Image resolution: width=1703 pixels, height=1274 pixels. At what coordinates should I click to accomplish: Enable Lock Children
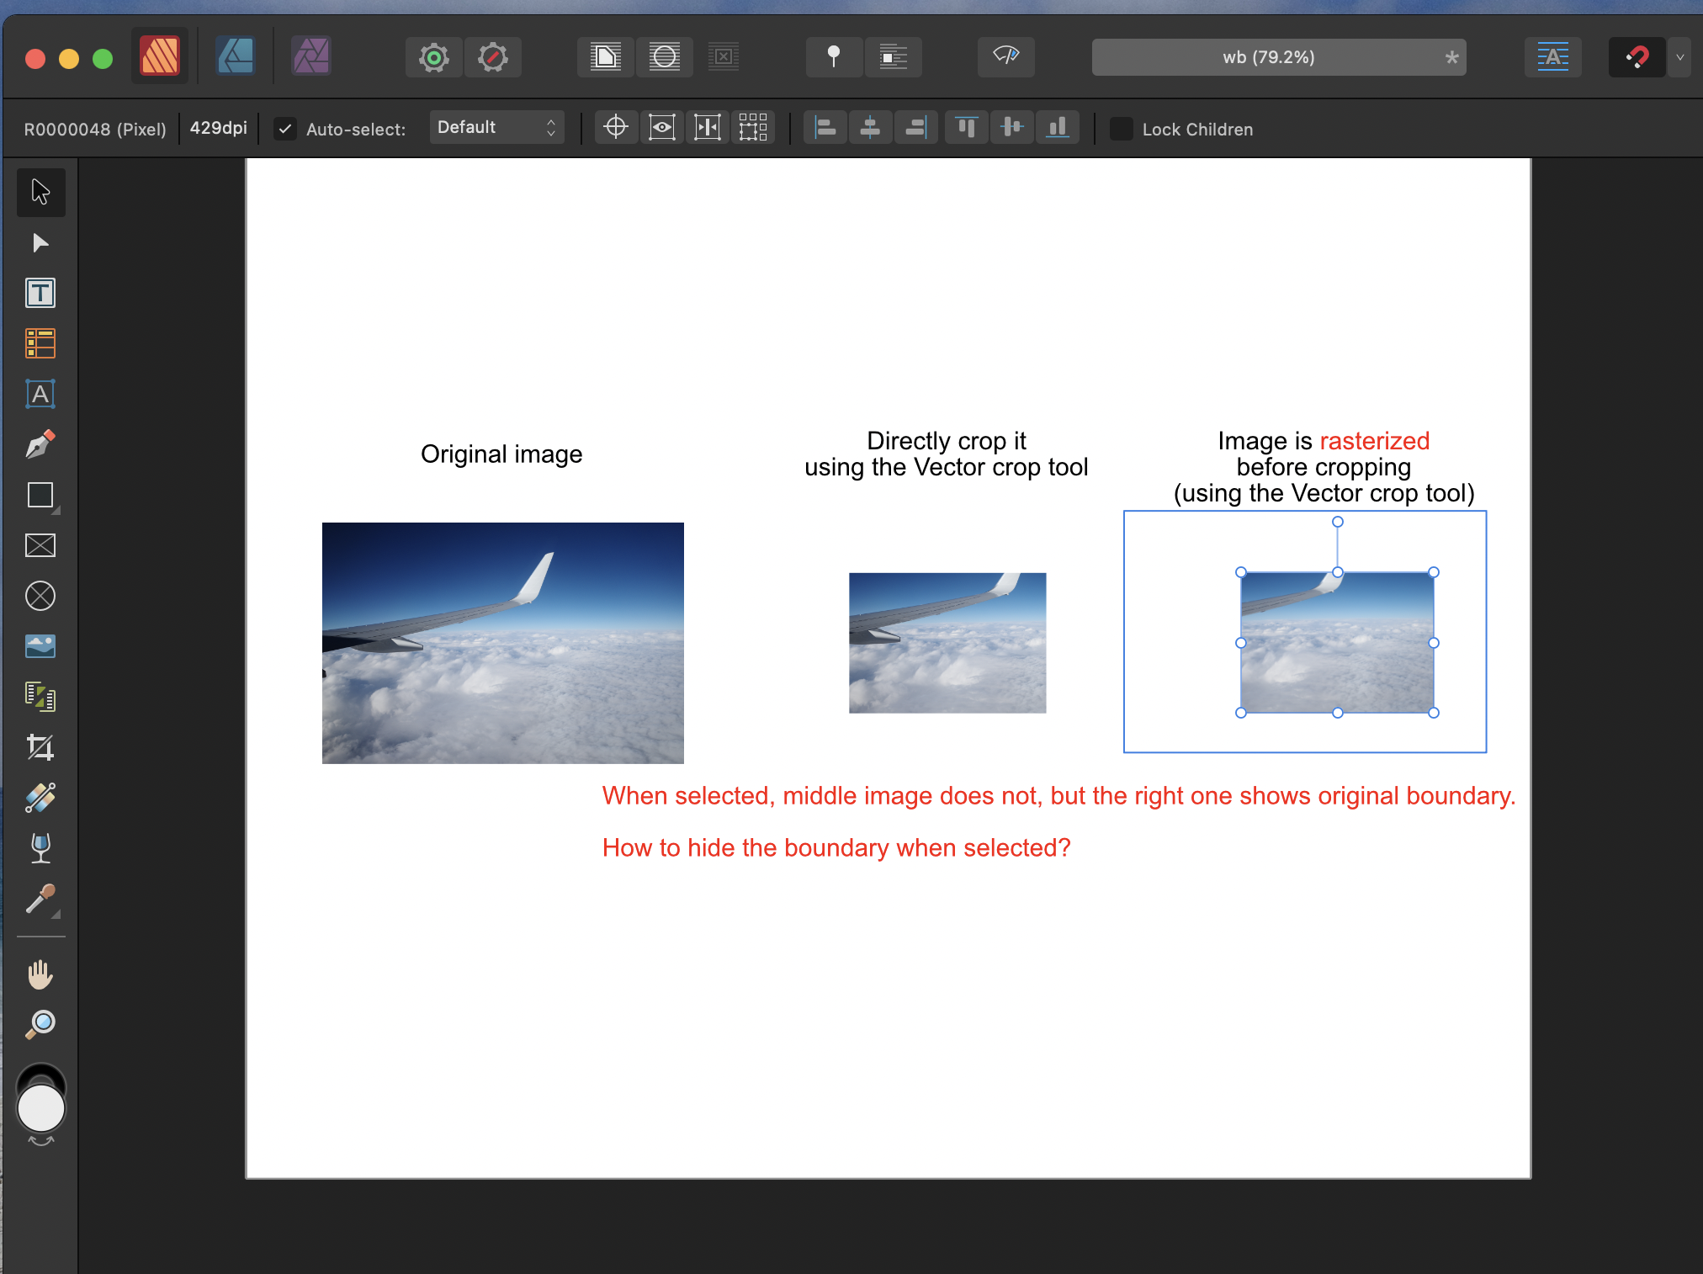coord(1122,129)
